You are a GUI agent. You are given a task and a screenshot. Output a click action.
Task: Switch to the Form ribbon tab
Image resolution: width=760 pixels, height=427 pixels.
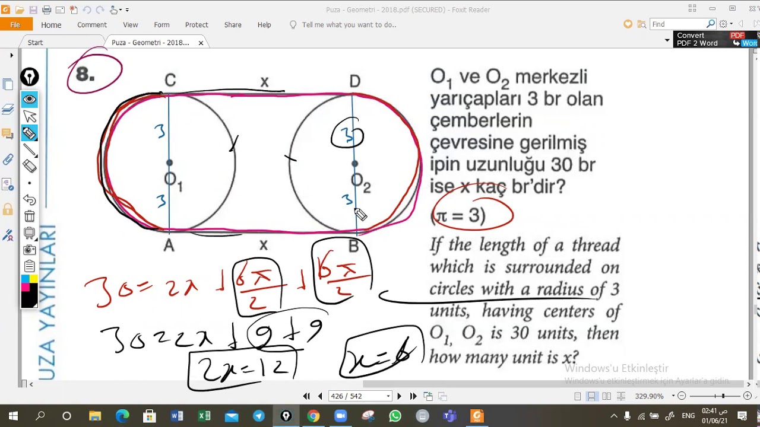click(x=161, y=25)
